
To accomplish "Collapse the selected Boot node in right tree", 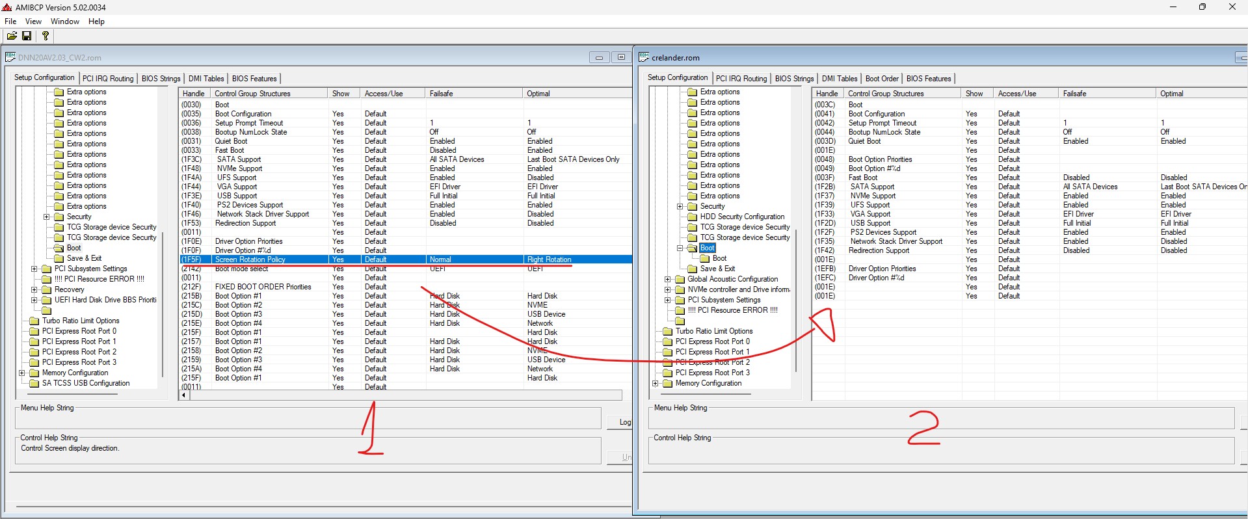I will coord(680,248).
